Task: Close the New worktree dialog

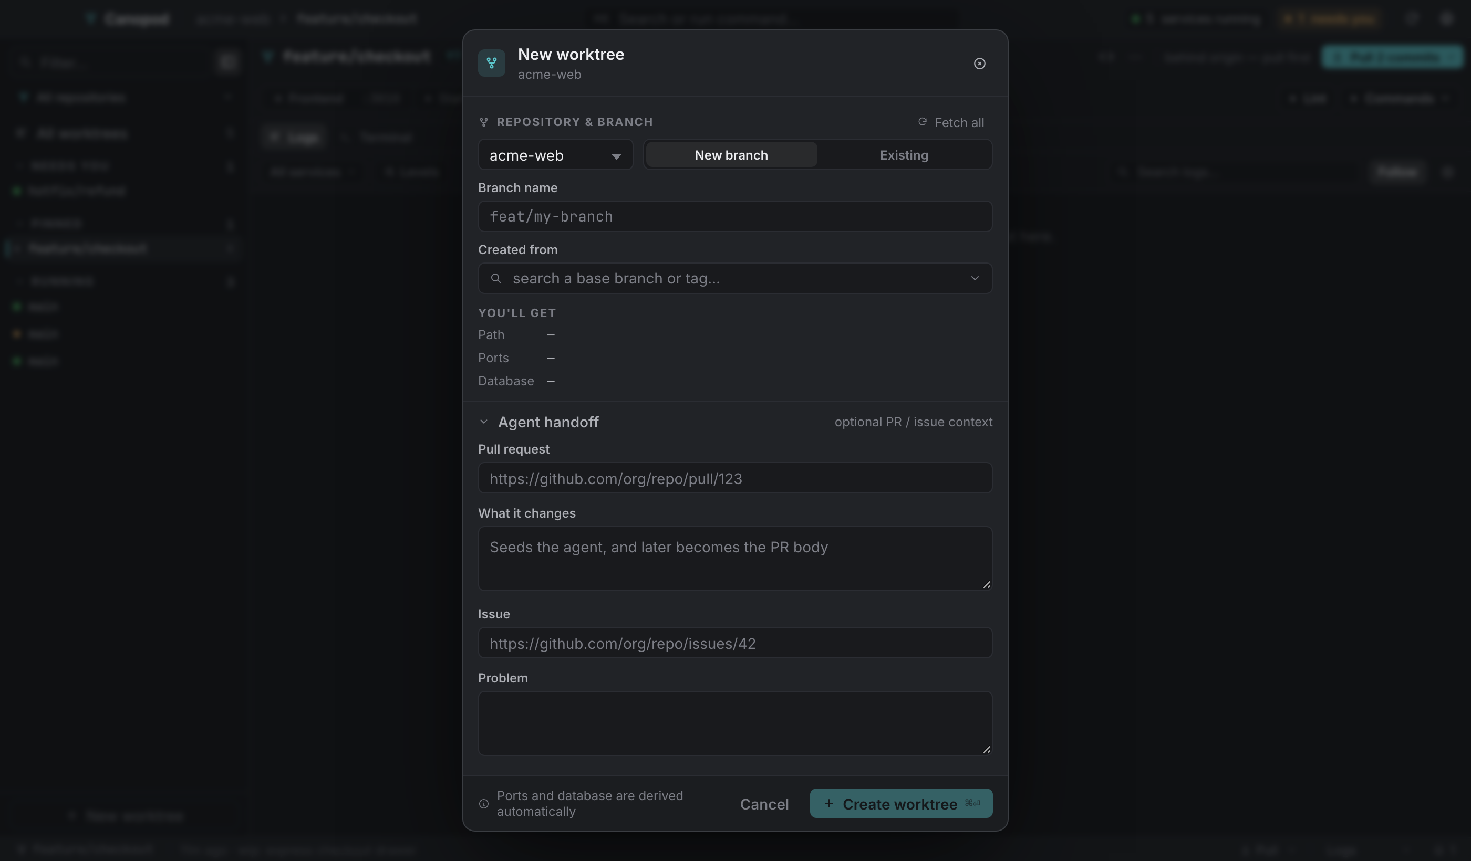Action: (x=979, y=64)
